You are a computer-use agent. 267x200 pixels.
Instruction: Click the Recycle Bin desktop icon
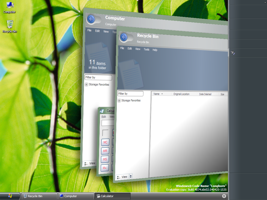pyautogui.click(x=10, y=27)
